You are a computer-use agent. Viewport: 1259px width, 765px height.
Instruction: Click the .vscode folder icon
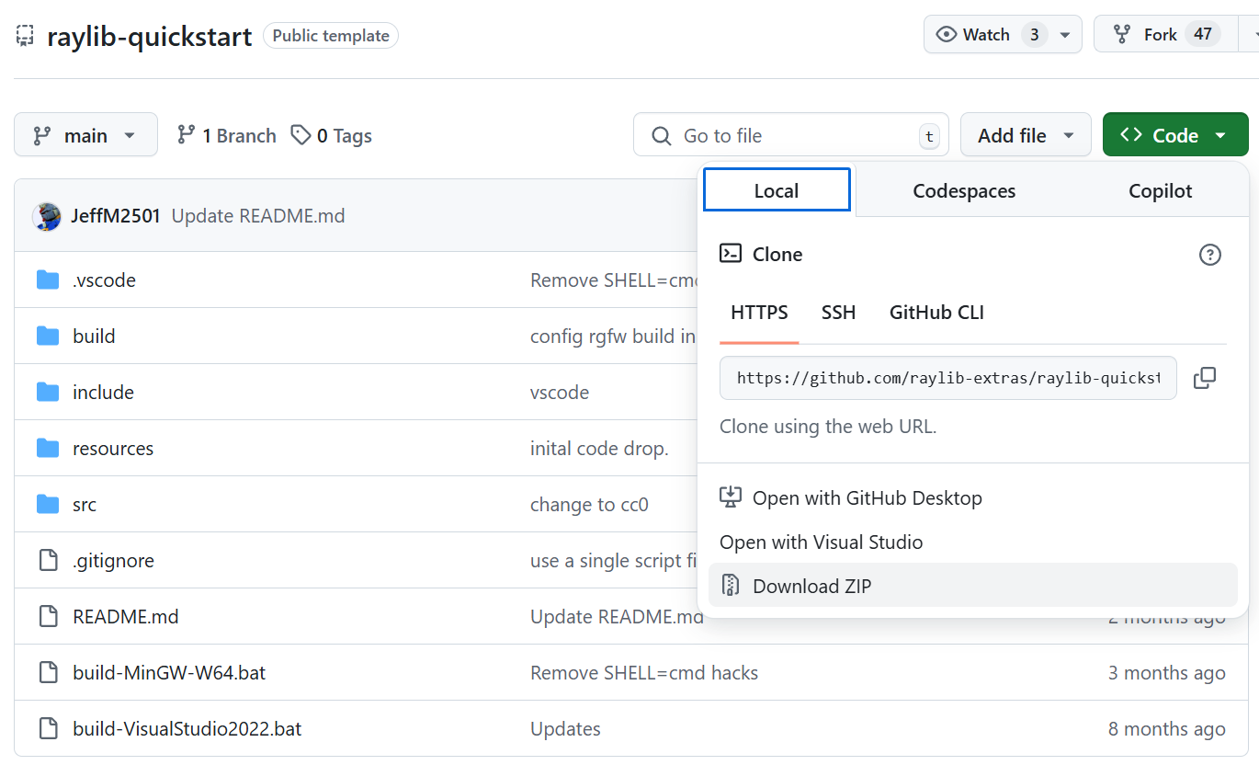point(48,280)
